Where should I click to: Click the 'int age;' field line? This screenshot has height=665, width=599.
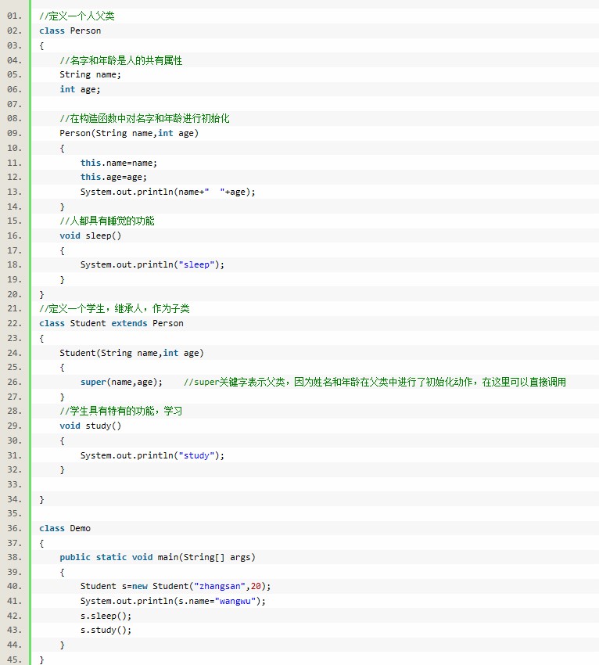80,89
